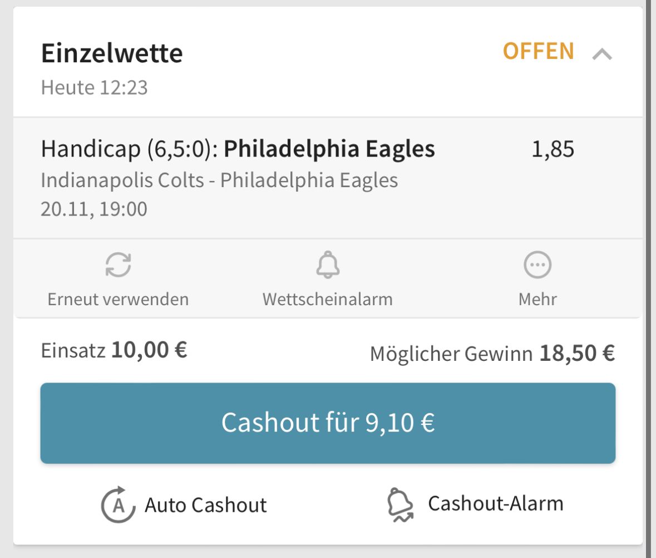Click the Einzelwette heading
Viewport: 656px width, 558px height.
(x=112, y=53)
